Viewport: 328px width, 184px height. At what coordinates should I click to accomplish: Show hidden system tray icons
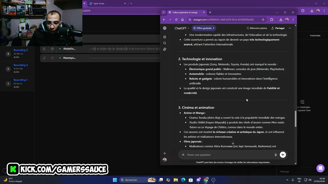click(x=287, y=180)
